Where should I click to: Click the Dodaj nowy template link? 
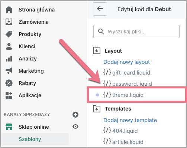click(130, 120)
